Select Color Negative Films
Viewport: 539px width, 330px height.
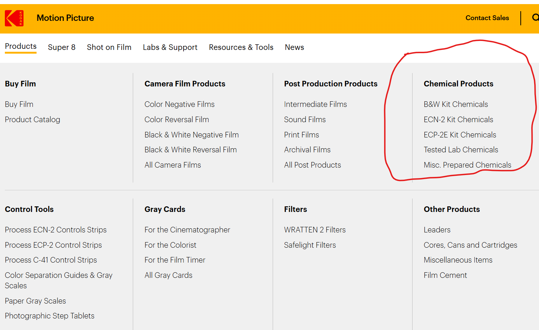(x=179, y=104)
